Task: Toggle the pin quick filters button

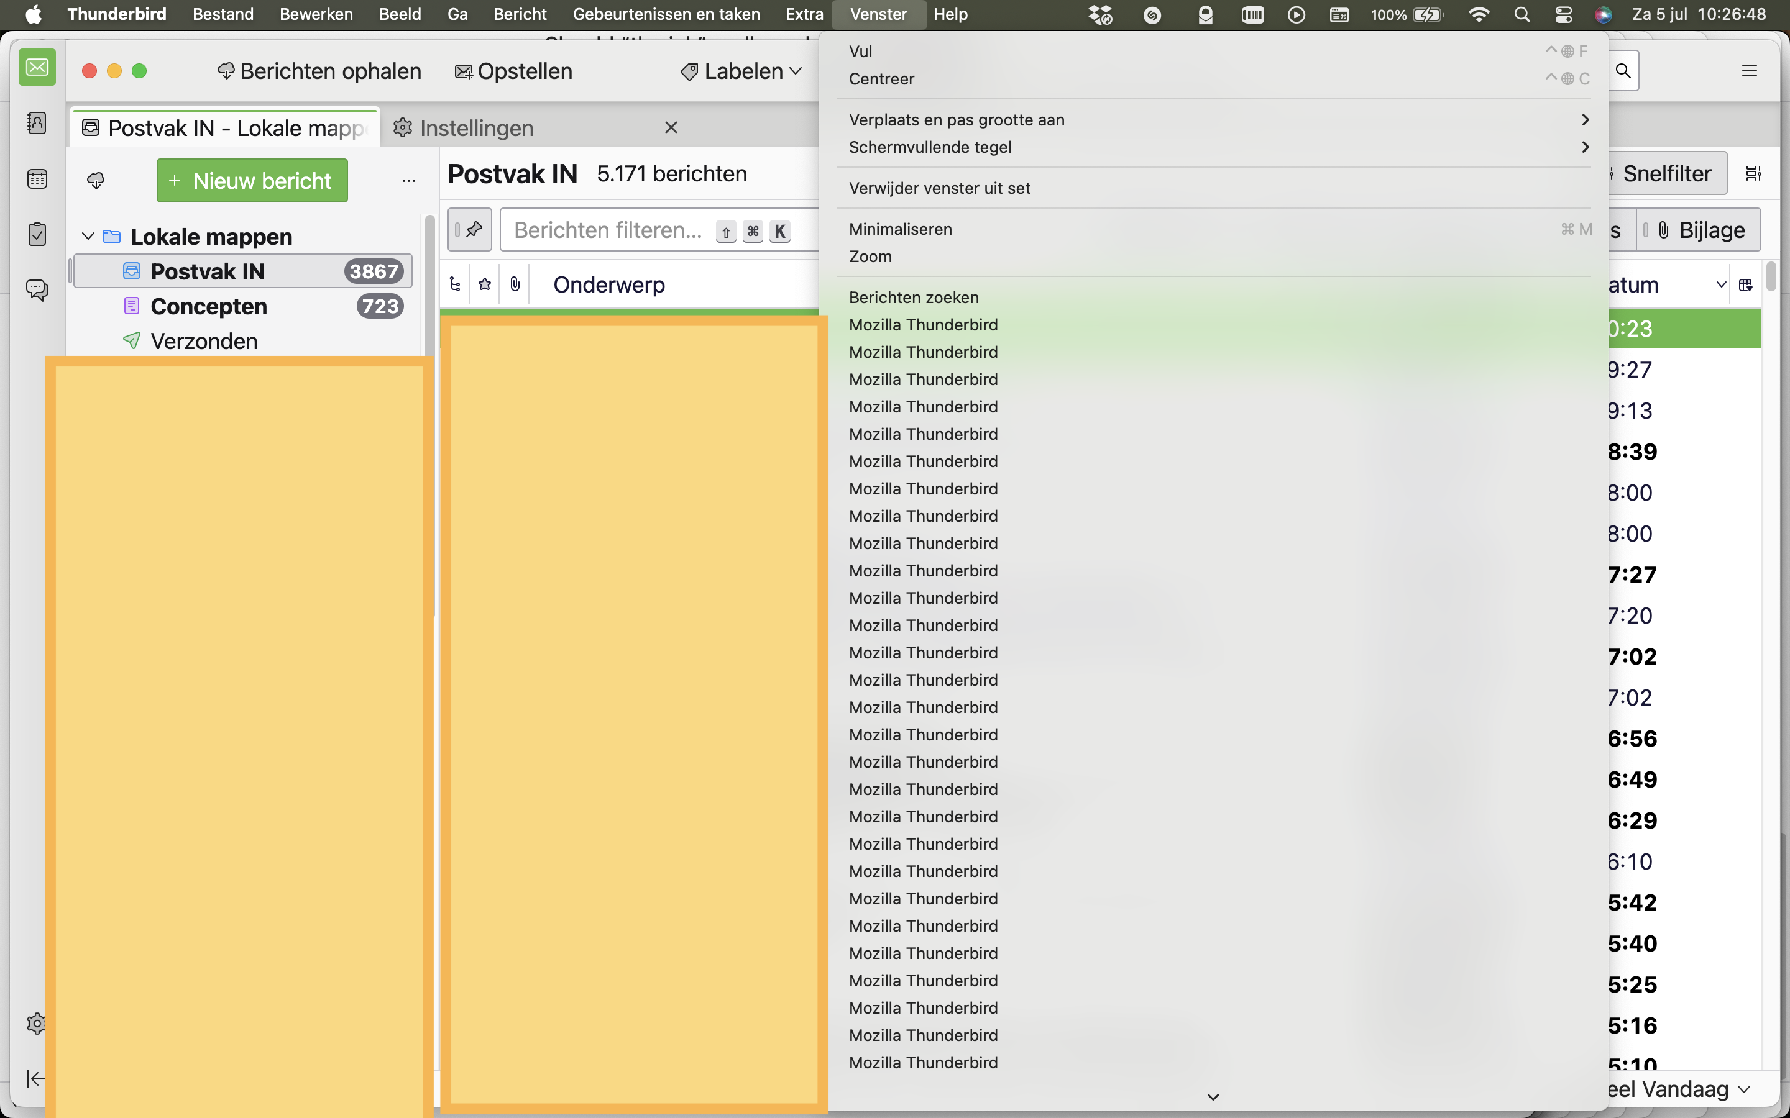Action: pyautogui.click(x=470, y=230)
